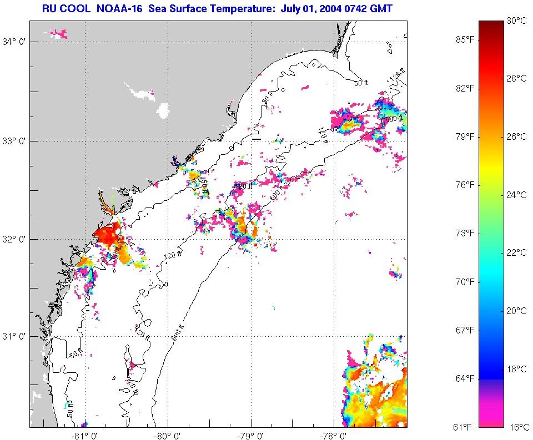This screenshot has width=533, height=440.
Task: Click the 22°C label on the color scale
Action: coord(516,252)
